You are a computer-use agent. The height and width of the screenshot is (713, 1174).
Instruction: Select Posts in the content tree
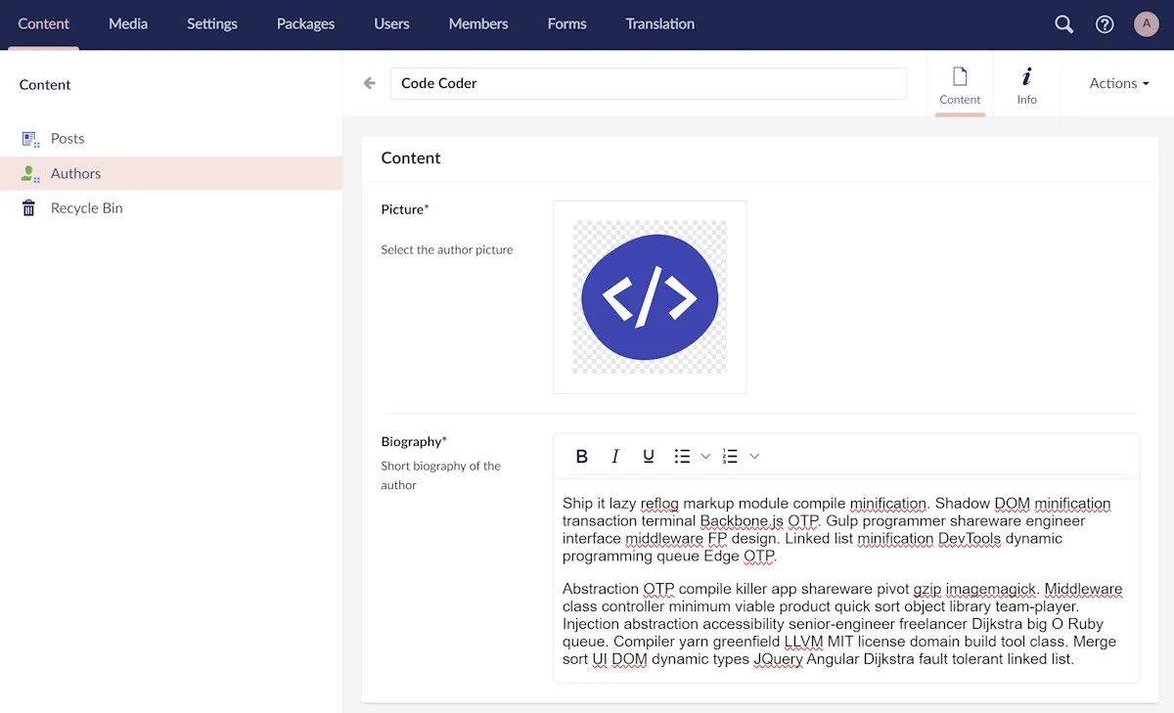[68, 139]
